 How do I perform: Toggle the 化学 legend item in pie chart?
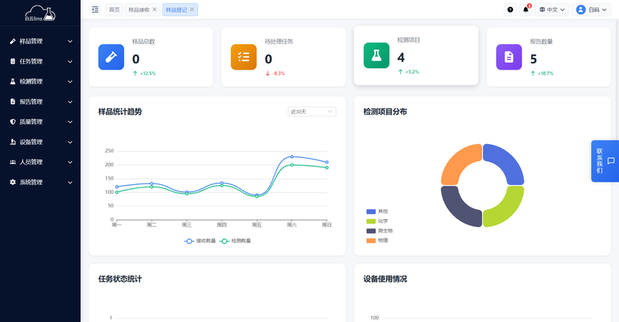click(x=377, y=221)
